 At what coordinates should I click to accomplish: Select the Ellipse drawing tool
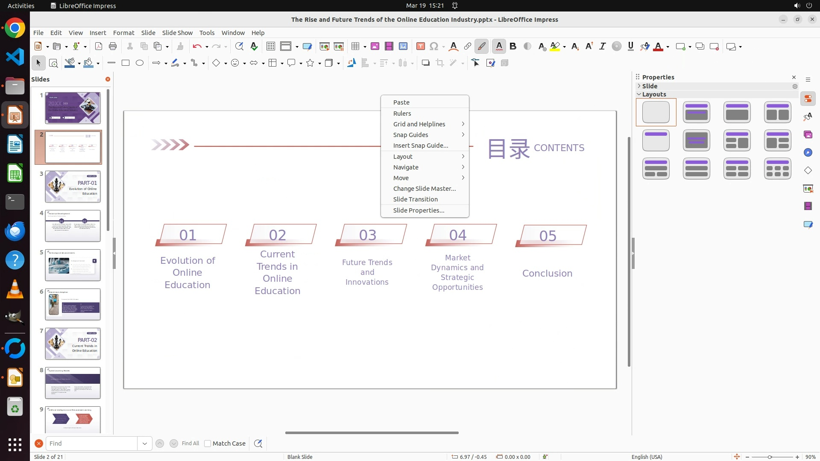(139, 63)
